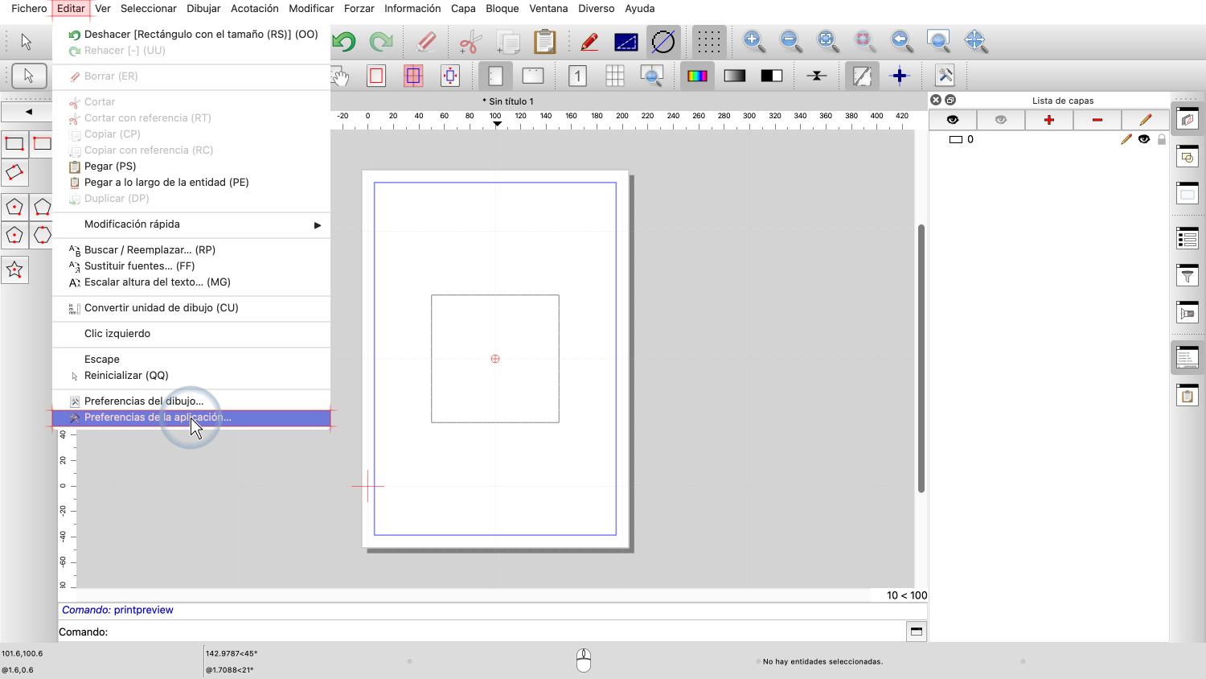The height and width of the screenshot is (679, 1206).
Task: Click Deshacer rectangle in Edit menu
Action: coord(201,35)
